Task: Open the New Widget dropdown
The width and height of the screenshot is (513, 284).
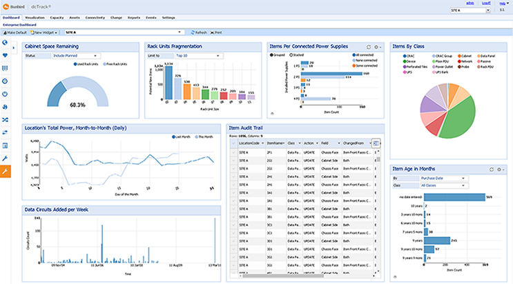Action: tap(43, 32)
